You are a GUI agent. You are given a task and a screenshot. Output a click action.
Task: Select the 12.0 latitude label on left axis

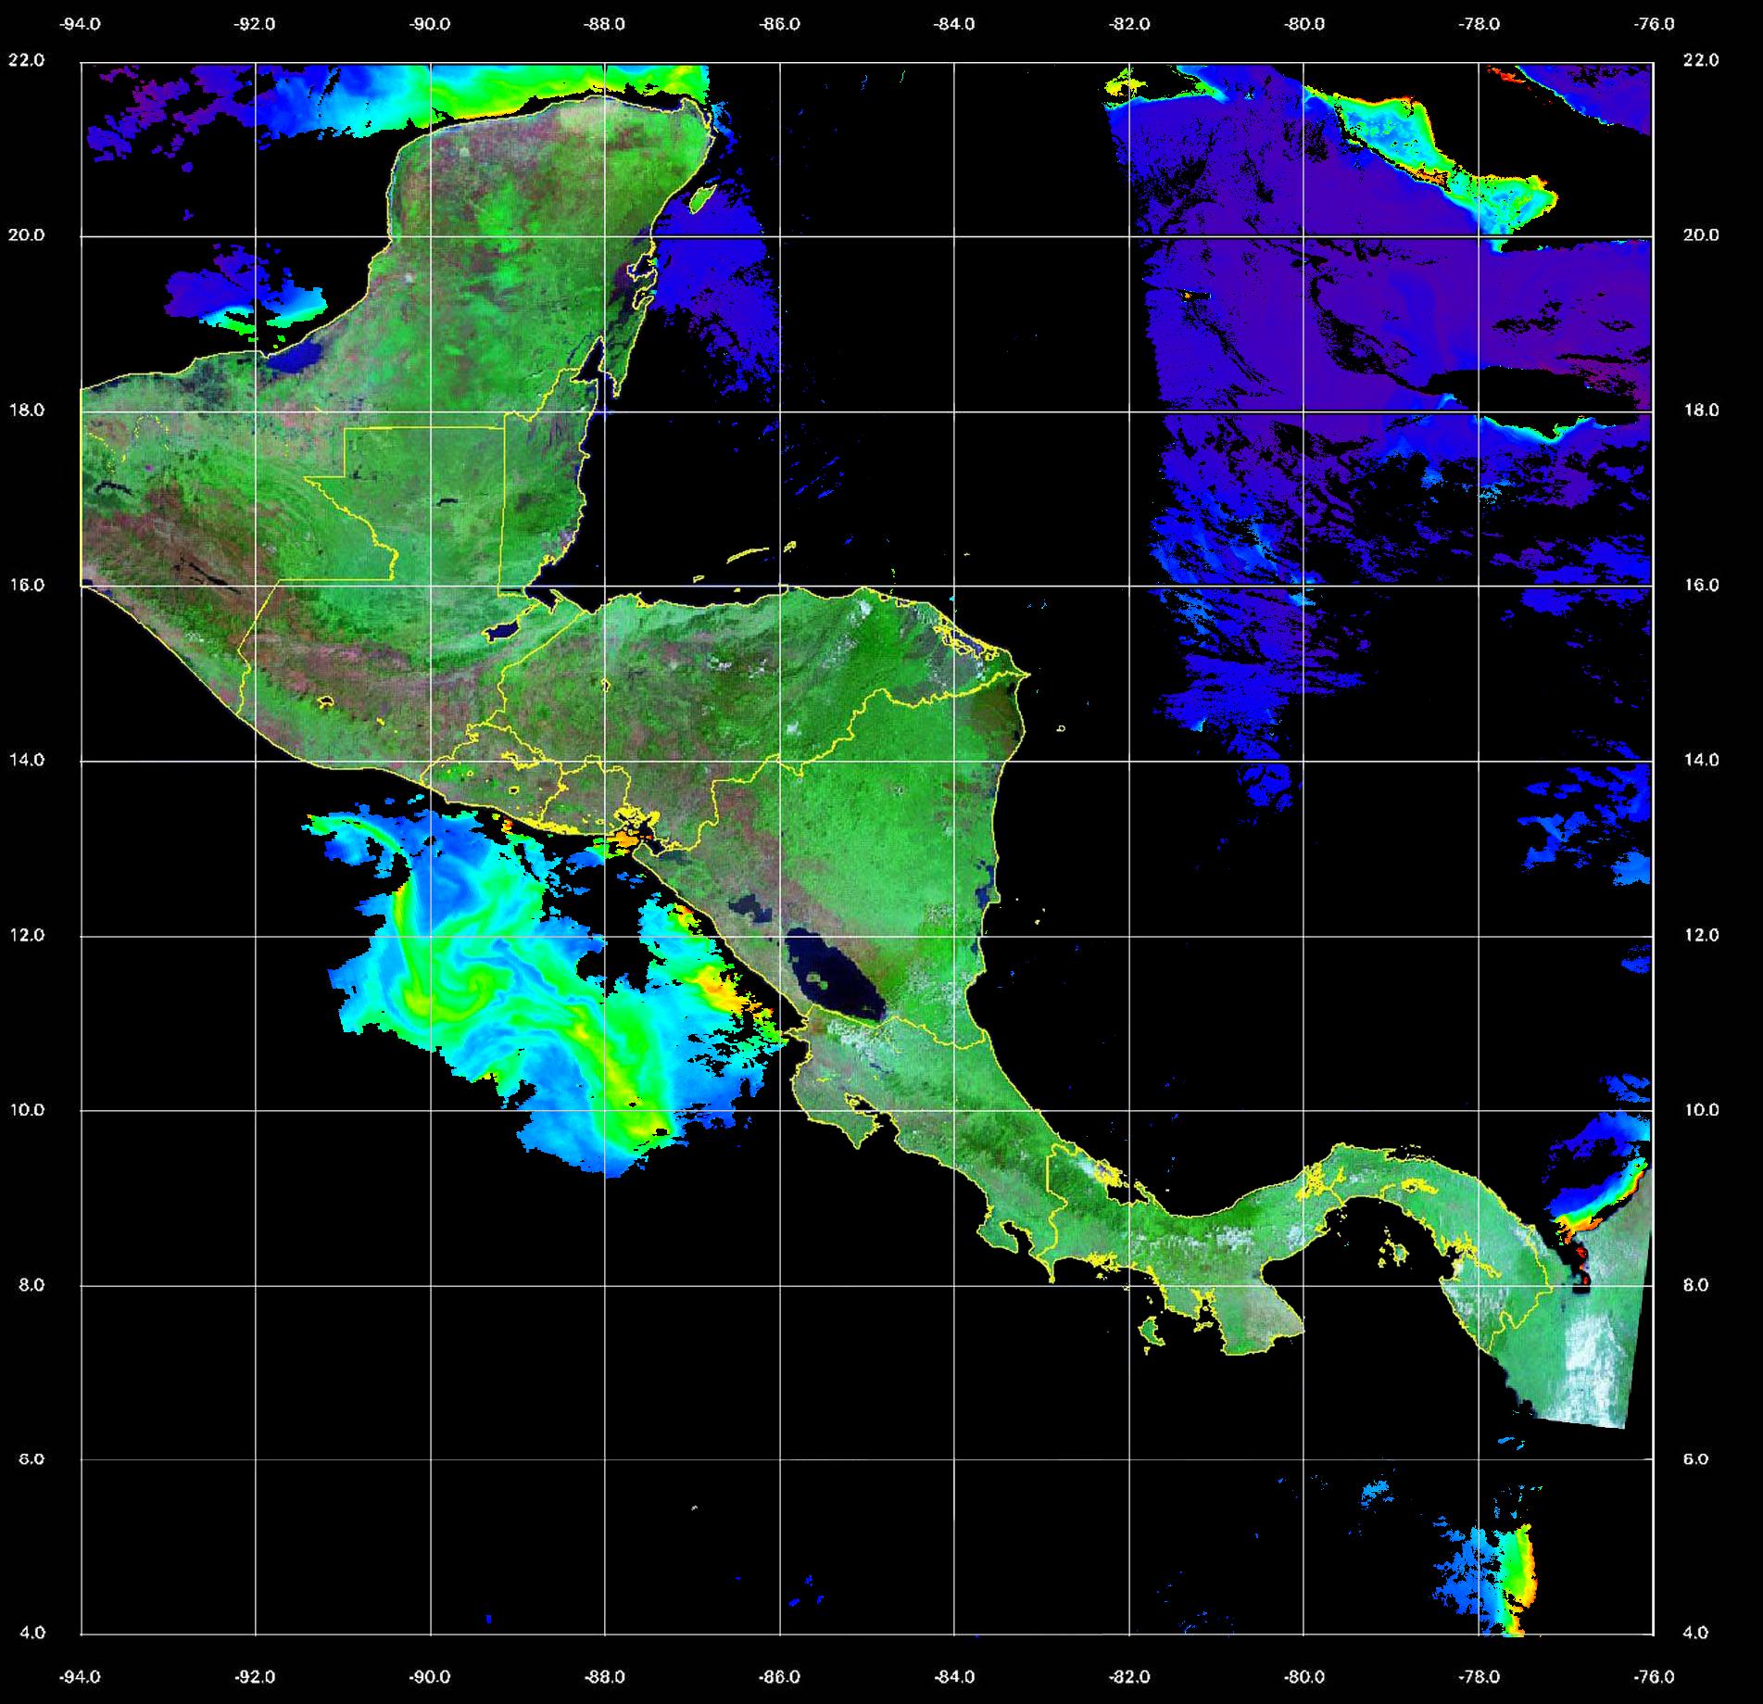pos(26,935)
